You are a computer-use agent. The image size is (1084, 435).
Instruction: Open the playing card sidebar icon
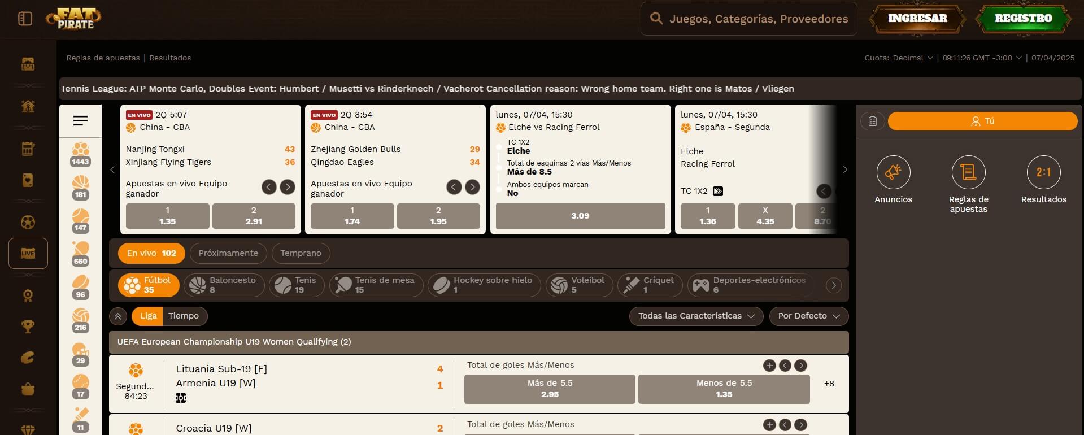coord(28,180)
